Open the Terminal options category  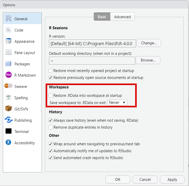21,131
